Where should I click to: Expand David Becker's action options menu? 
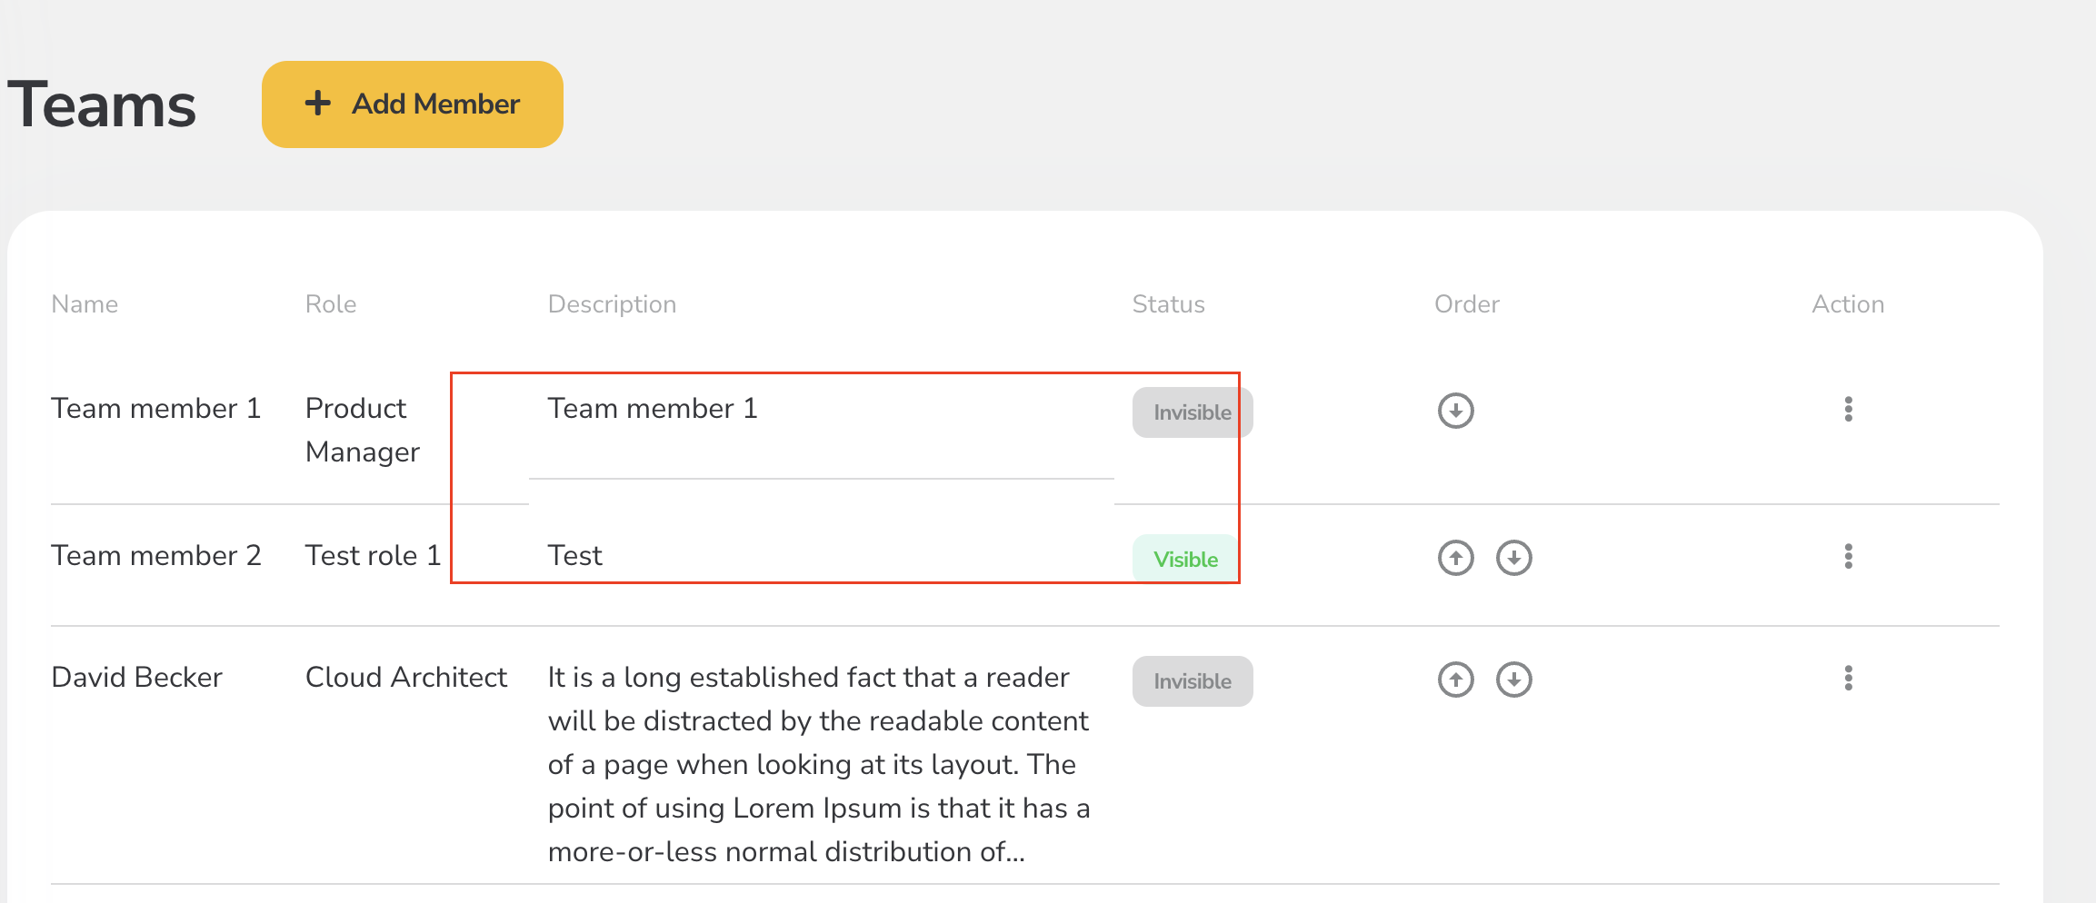(1848, 678)
